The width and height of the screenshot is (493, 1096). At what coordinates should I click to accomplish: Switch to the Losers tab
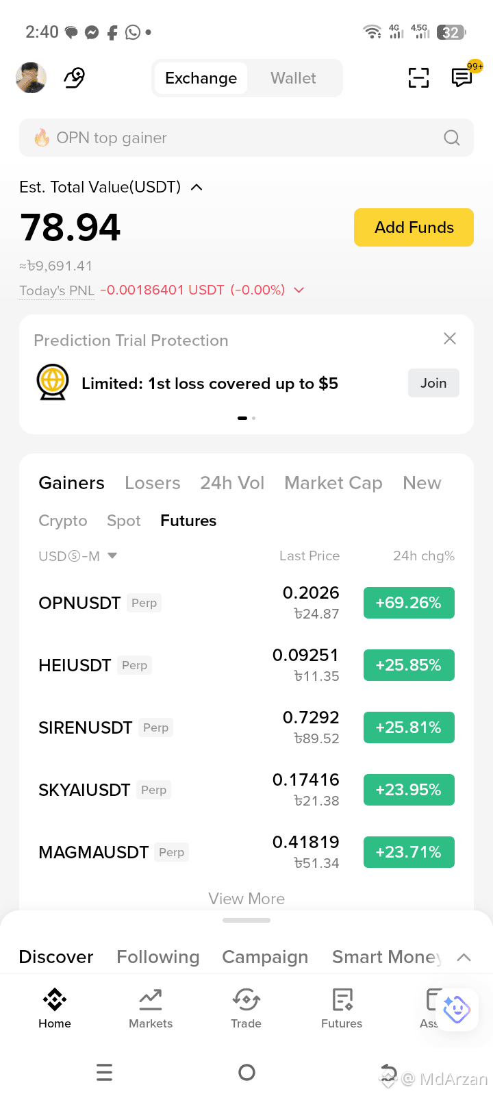click(x=152, y=483)
